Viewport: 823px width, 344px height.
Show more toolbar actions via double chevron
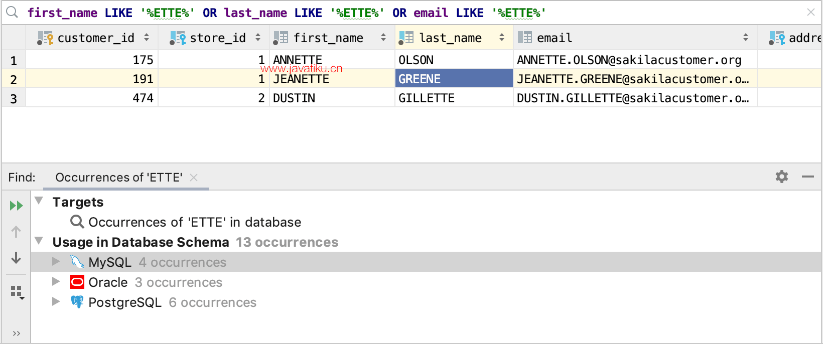16,333
